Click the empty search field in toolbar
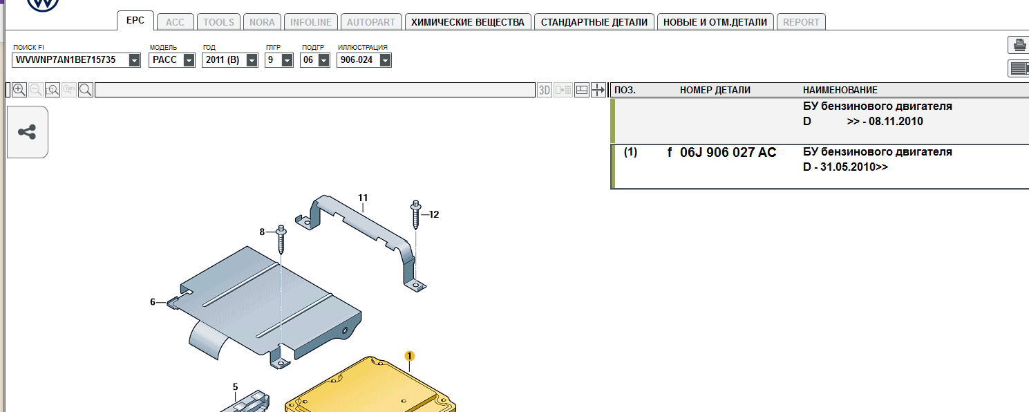This screenshot has width=1029, height=412. pos(314,90)
